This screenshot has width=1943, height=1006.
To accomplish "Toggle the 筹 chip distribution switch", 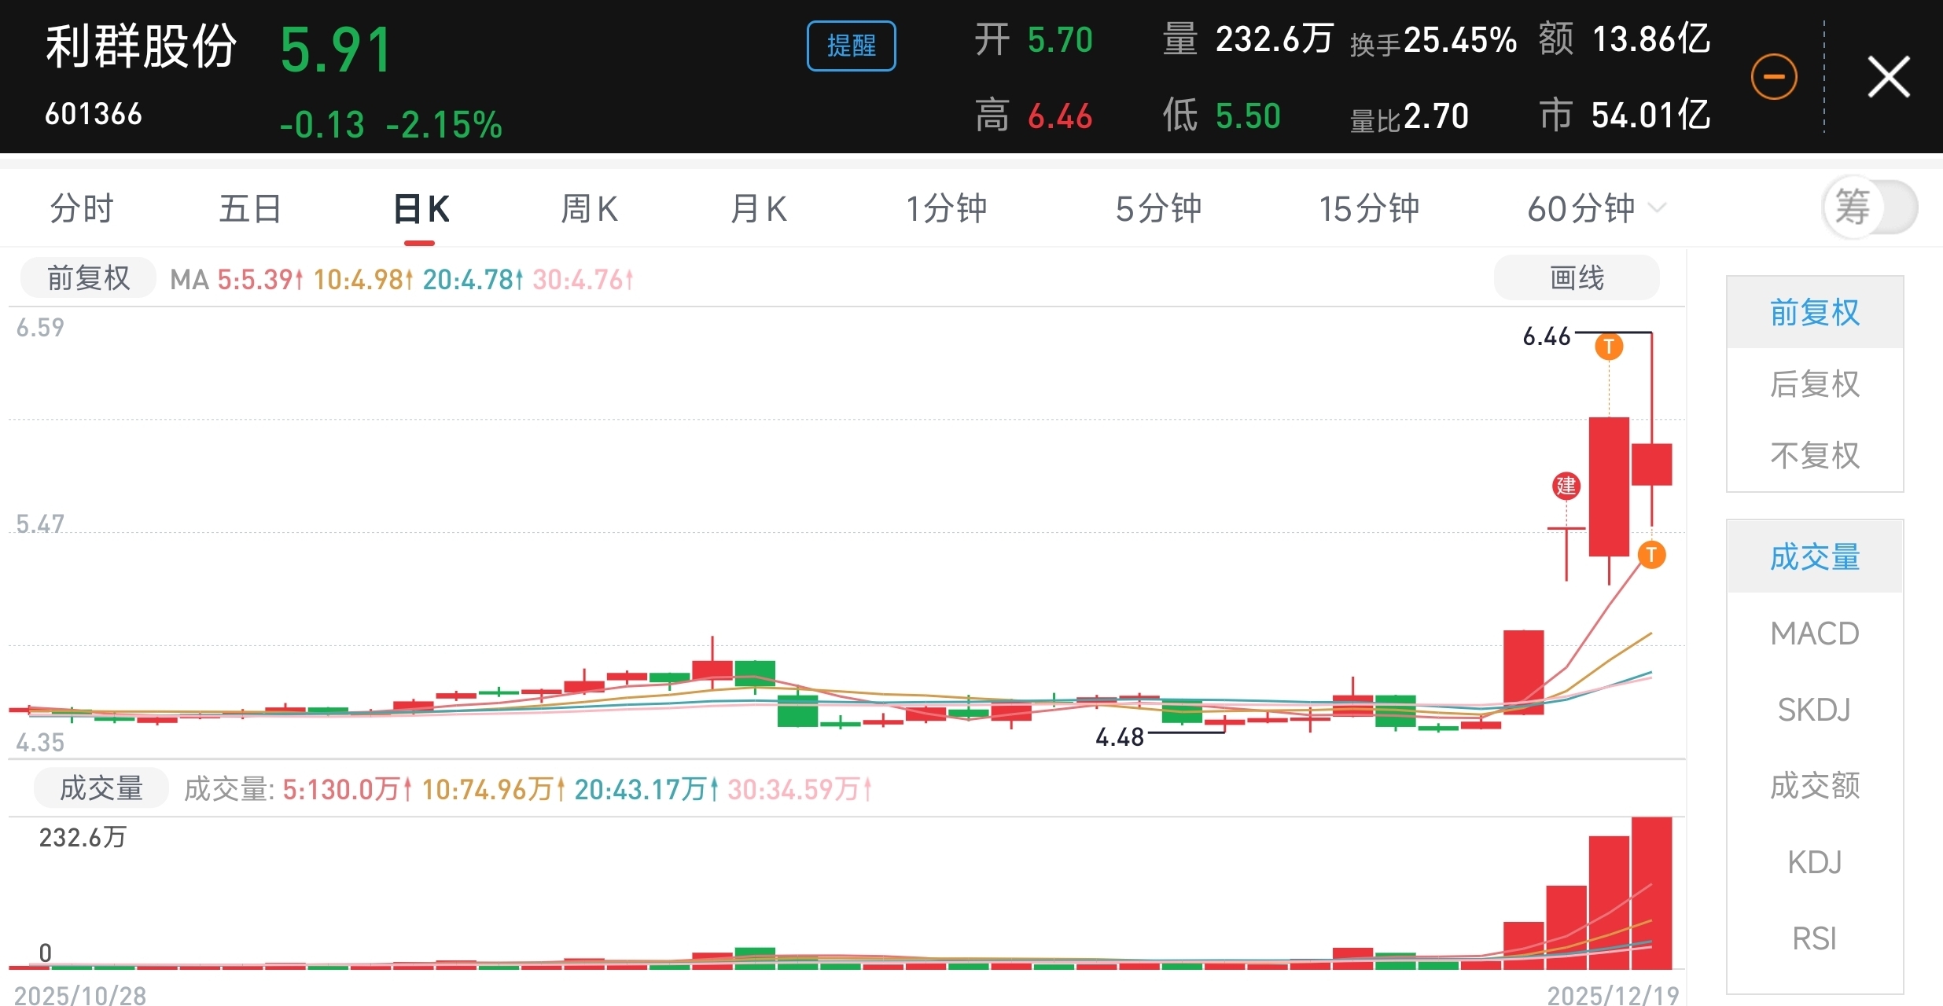I will click(1870, 207).
